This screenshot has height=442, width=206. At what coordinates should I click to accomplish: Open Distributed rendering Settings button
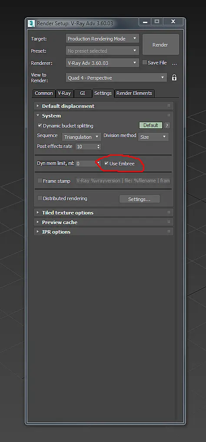coord(140,199)
